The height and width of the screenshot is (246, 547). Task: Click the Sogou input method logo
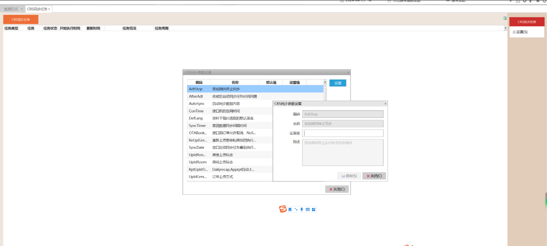tap(282, 209)
